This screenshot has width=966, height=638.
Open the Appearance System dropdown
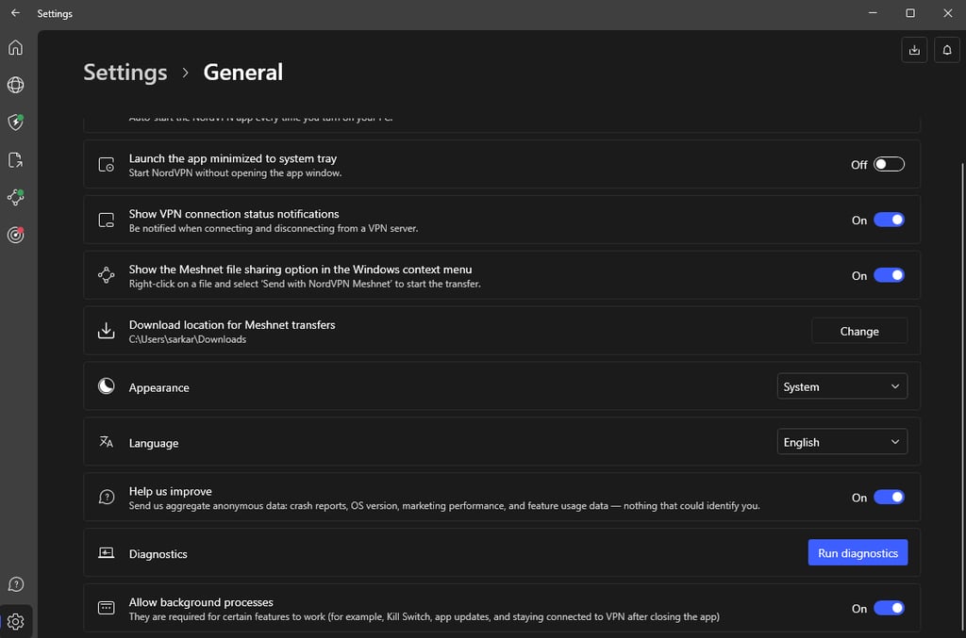841,386
